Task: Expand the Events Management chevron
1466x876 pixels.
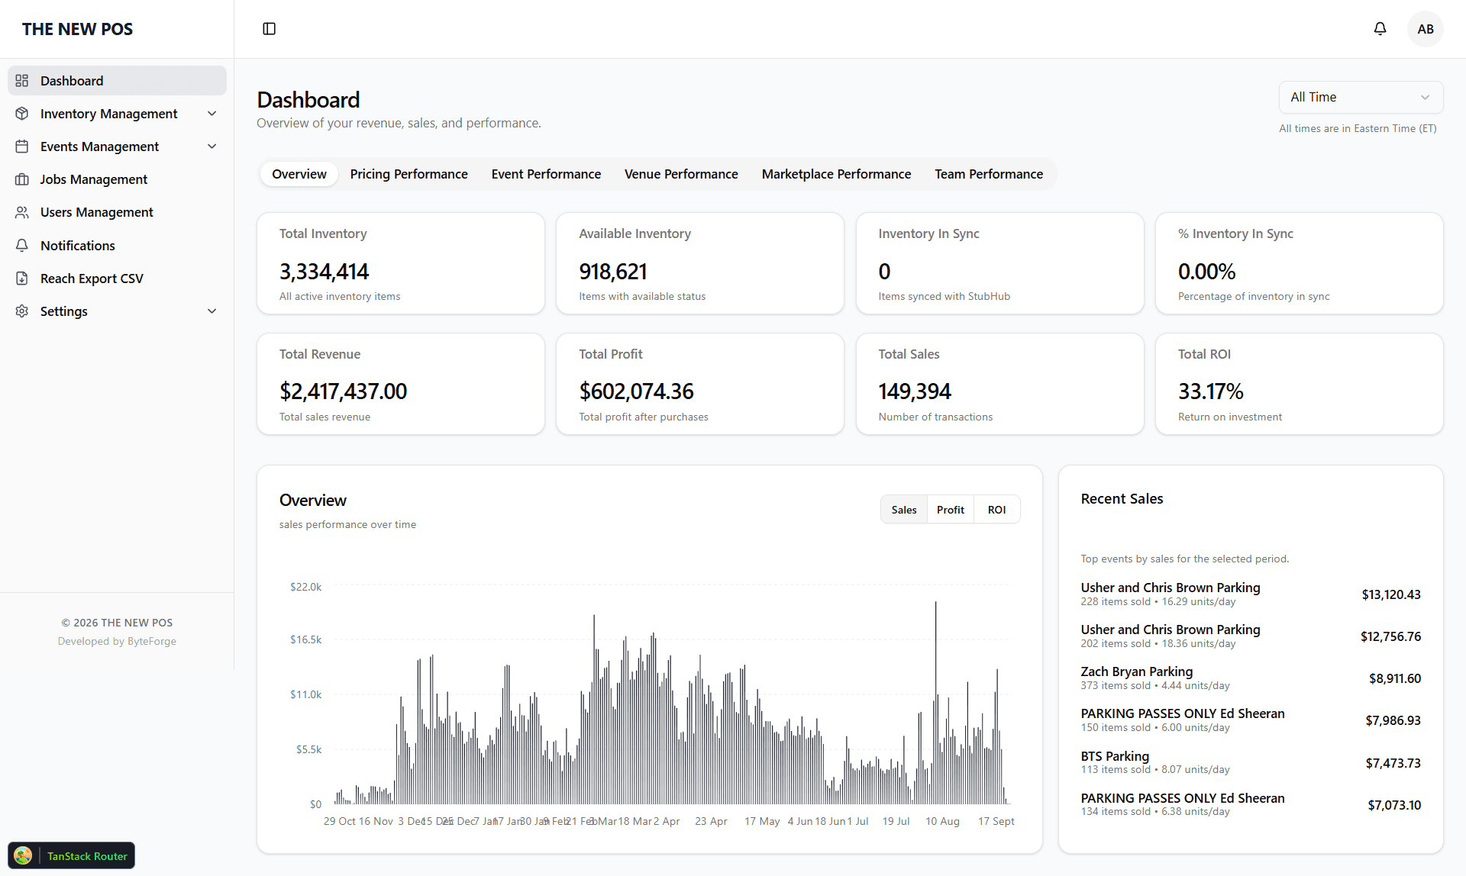Action: 212,147
